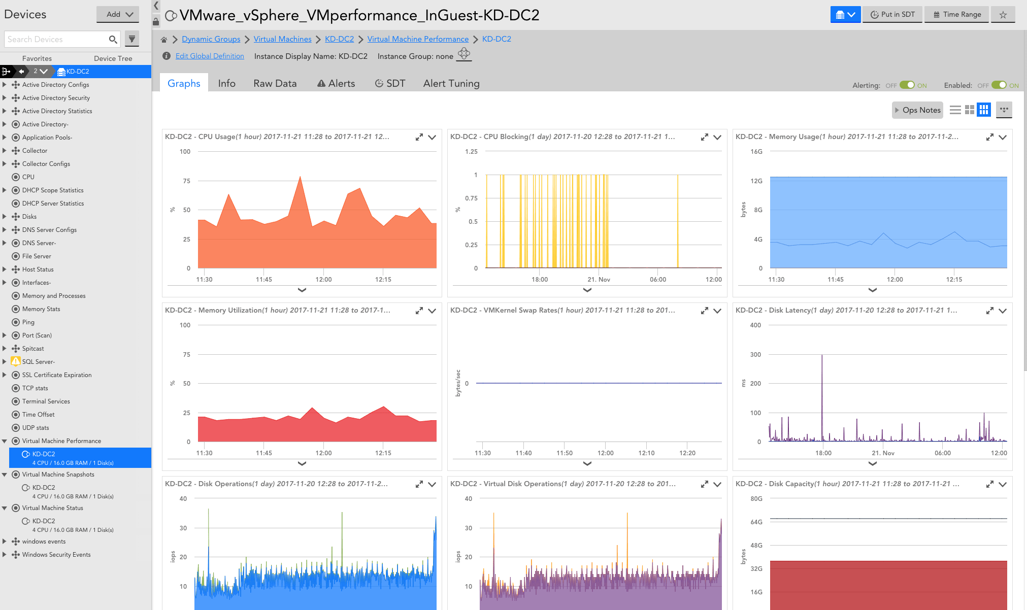1027x610 pixels.
Task: Open the Info tab
Action: [x=226, y=83]
